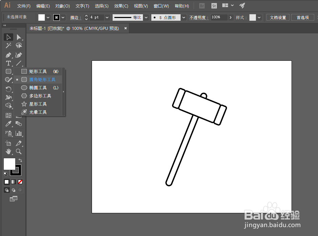This screenshot has height=236, width=318.
Task: Tear off the shape tools flyout
Action: [x=63, y=92]
